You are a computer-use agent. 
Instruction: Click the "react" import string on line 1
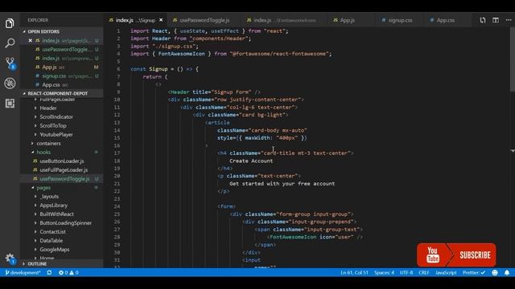pos(274,31)
